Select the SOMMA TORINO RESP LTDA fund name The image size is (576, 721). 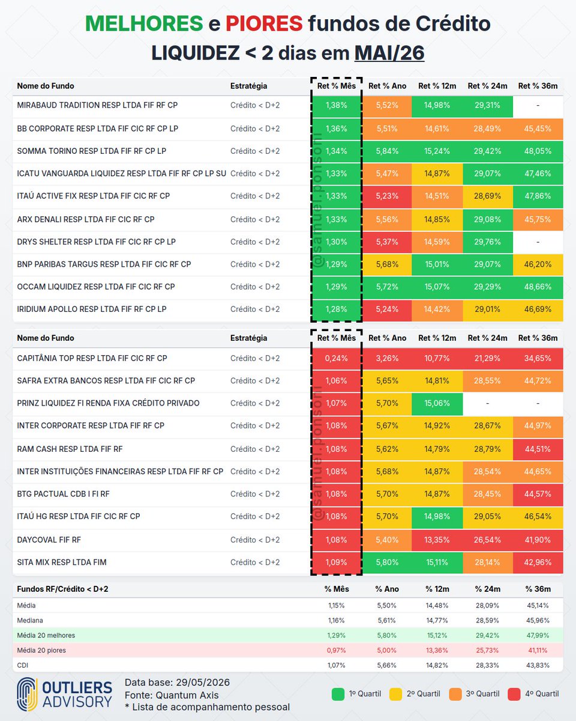click(x=91, y=151)
